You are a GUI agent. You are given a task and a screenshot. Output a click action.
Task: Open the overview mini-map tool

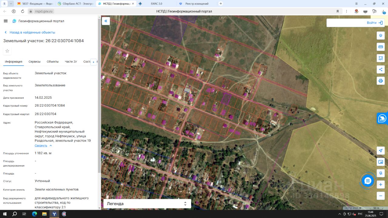click(x=381, y=162)
